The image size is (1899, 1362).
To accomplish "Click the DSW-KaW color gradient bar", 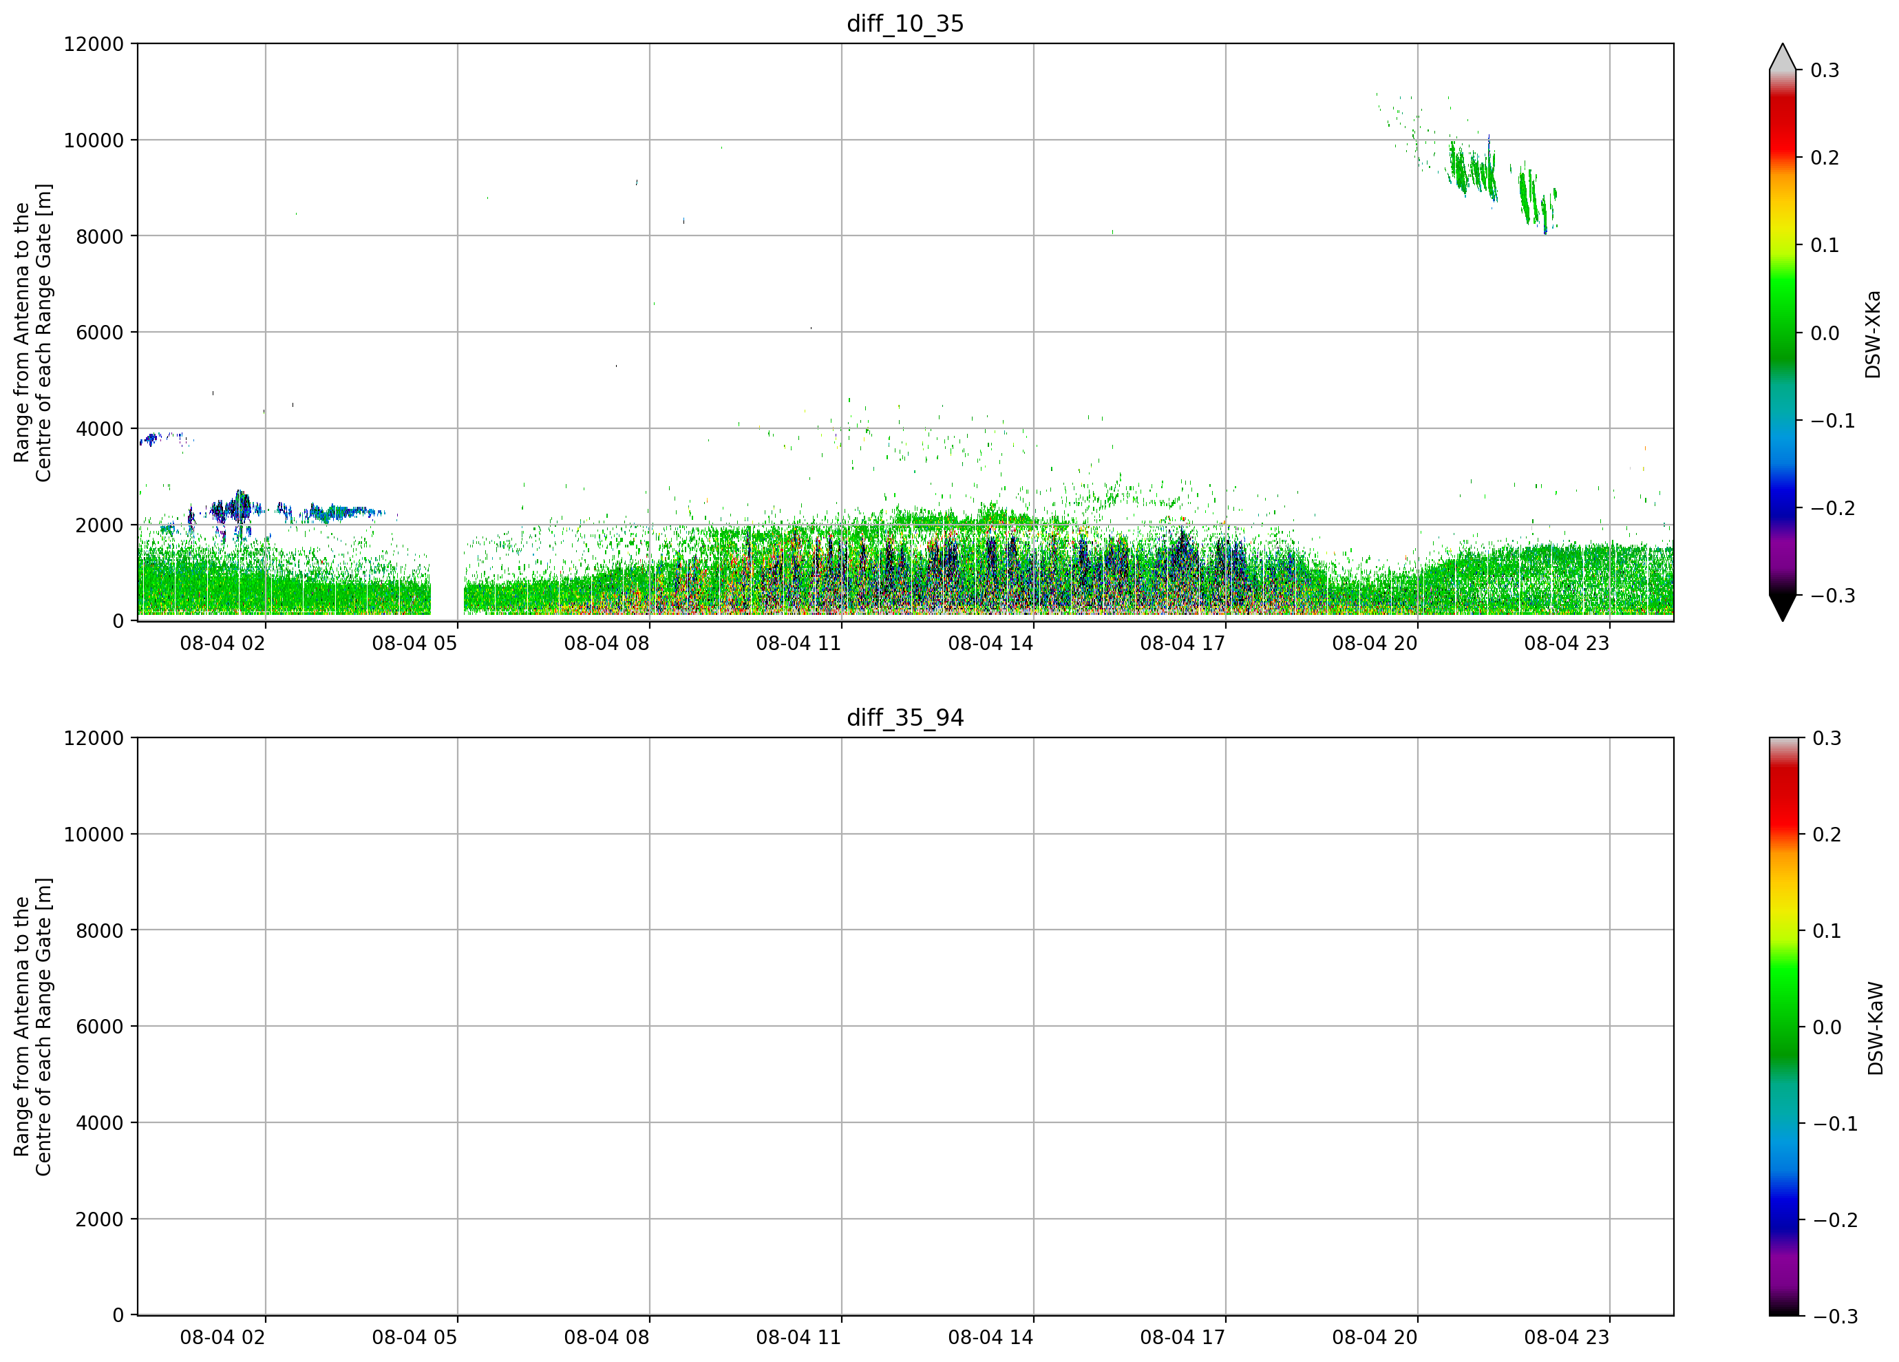I will 1783,1027.
